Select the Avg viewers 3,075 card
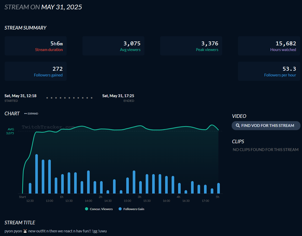This screenshot has width=302, height=236. click(113, 46)
